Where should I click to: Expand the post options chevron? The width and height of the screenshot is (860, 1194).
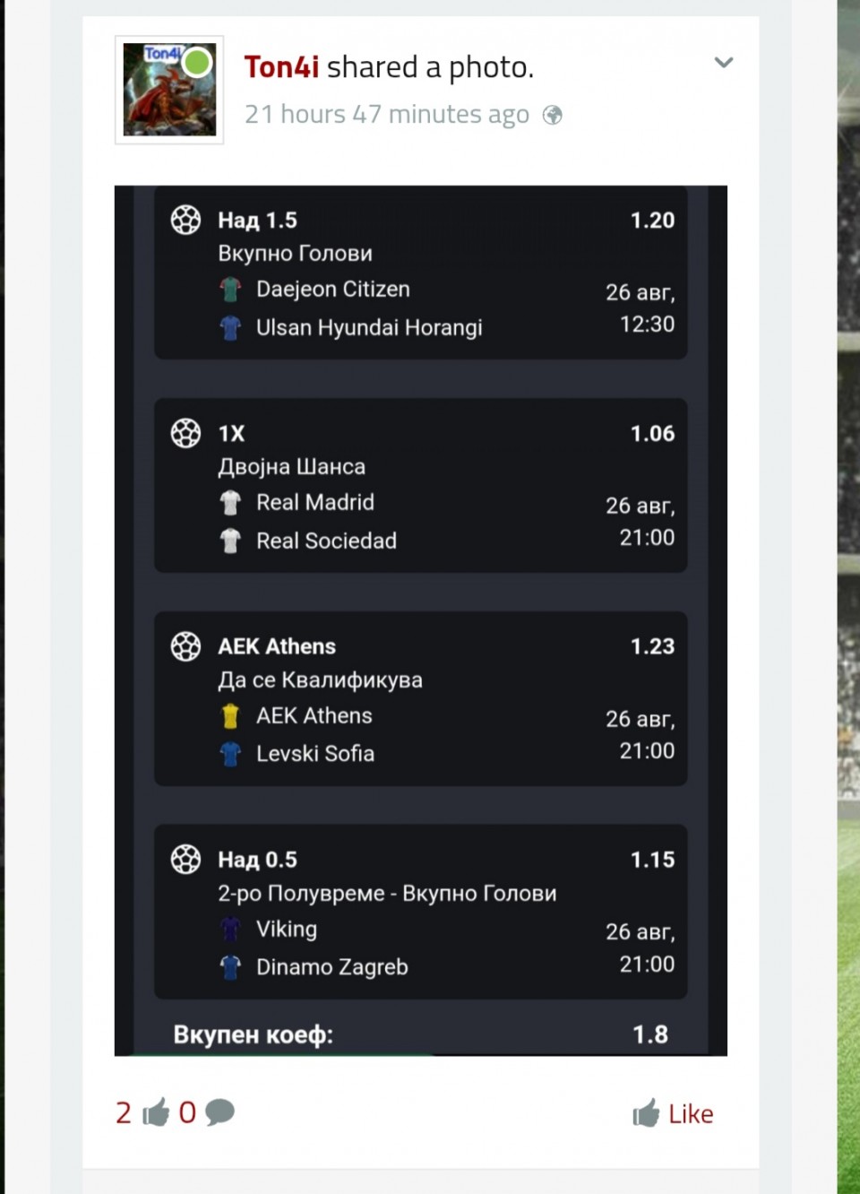point(724,63)
